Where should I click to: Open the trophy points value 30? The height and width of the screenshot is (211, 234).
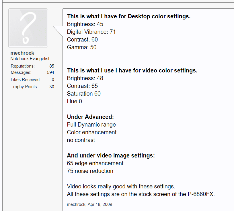point(52,86)
